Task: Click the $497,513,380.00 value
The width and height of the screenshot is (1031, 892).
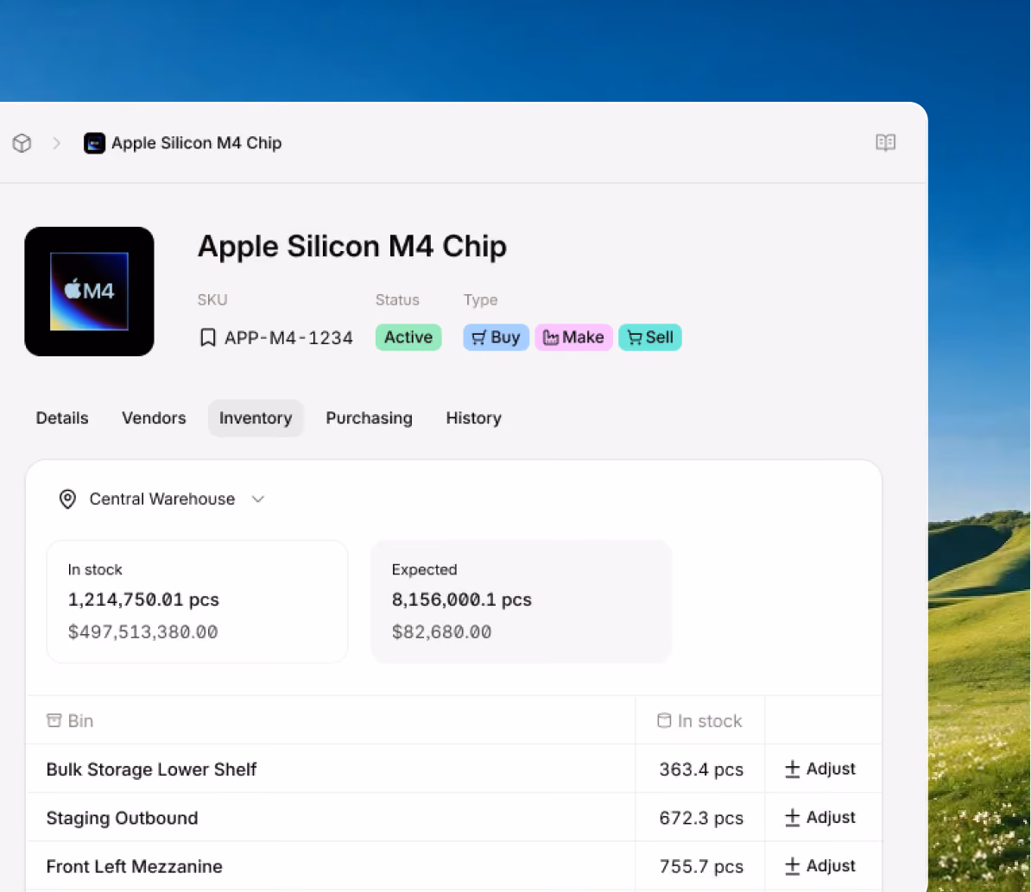Action: click(x=142, y=631)
